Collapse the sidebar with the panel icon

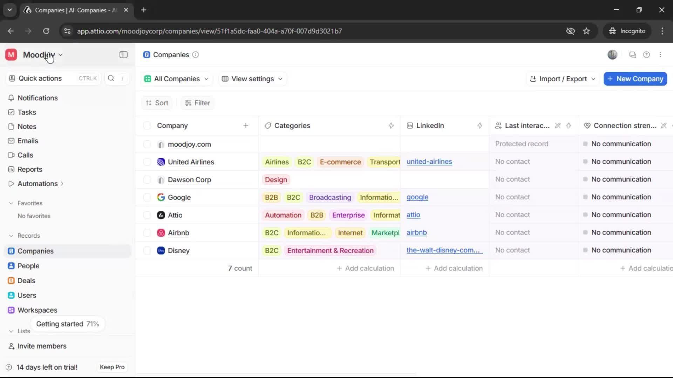pyautogui.click(x=123, y=55)
